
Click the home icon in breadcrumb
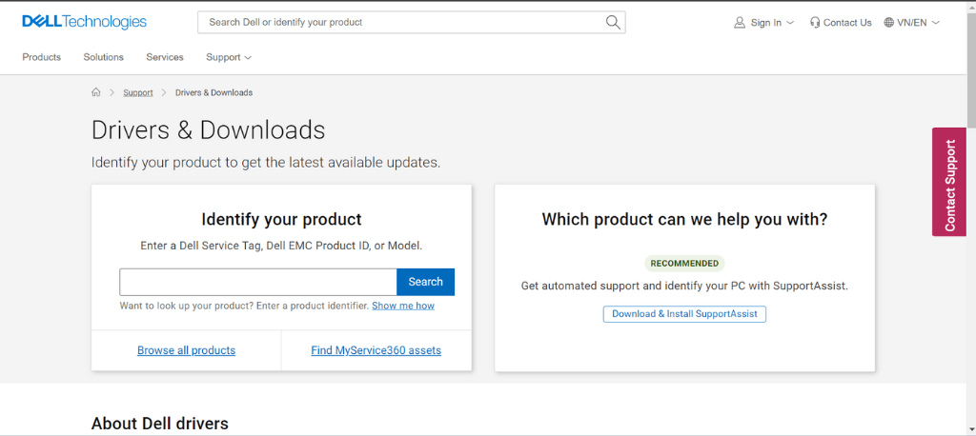tap(96, 92)
